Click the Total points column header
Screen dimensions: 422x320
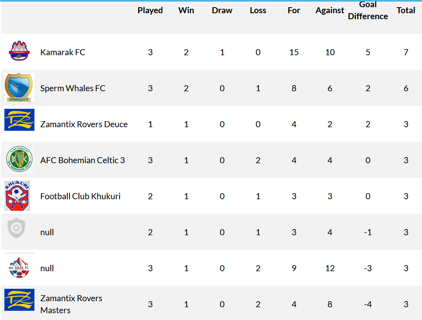coord(406,10)
